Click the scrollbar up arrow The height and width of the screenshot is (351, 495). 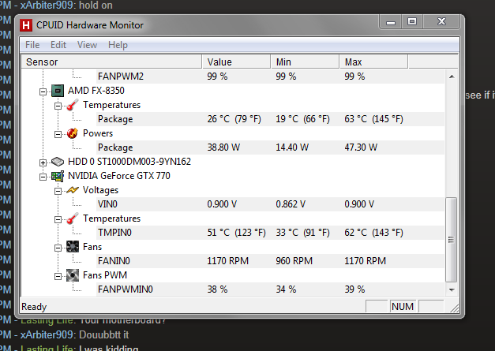coord(452,77)
